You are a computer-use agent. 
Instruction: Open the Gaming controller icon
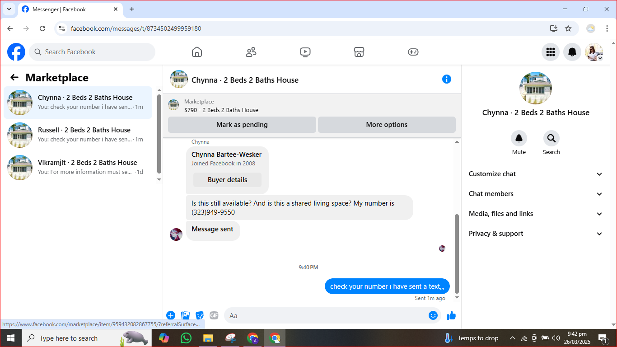click(413, 52)
